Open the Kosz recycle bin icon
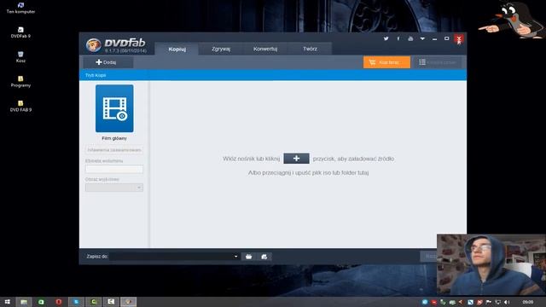The image size is (546, 307). coord(20,57)
